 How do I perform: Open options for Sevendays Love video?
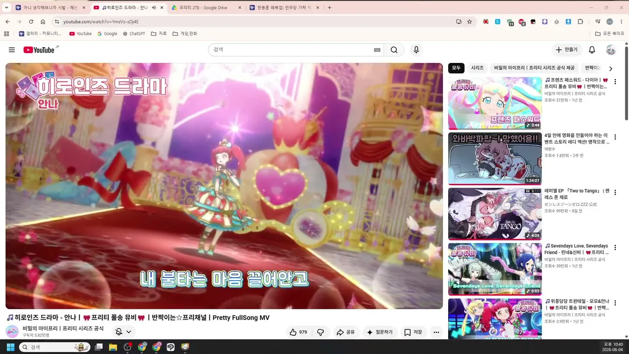tap(615, 248)
